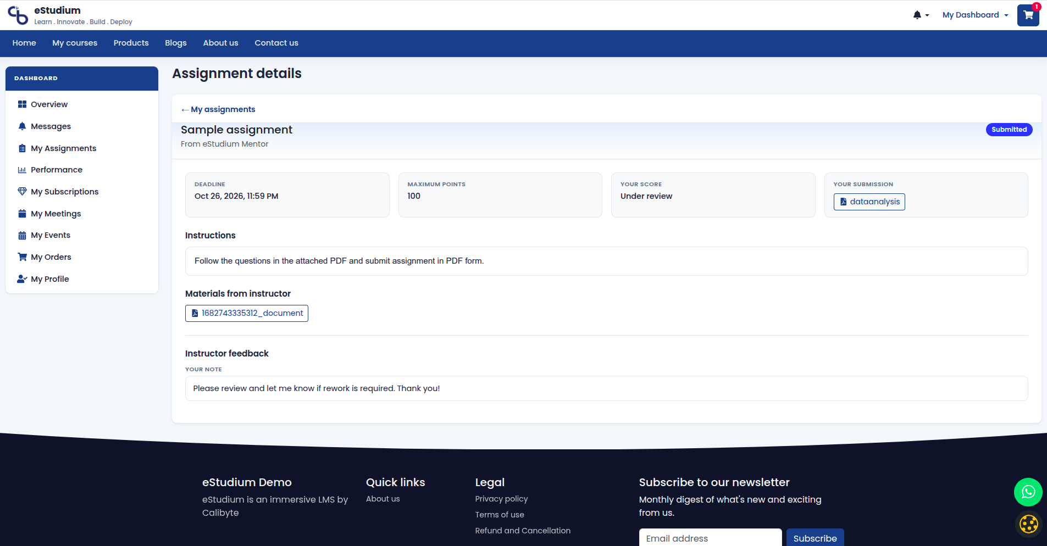
Task: Click the note 'Please review and let me know'
Action: 317,388
